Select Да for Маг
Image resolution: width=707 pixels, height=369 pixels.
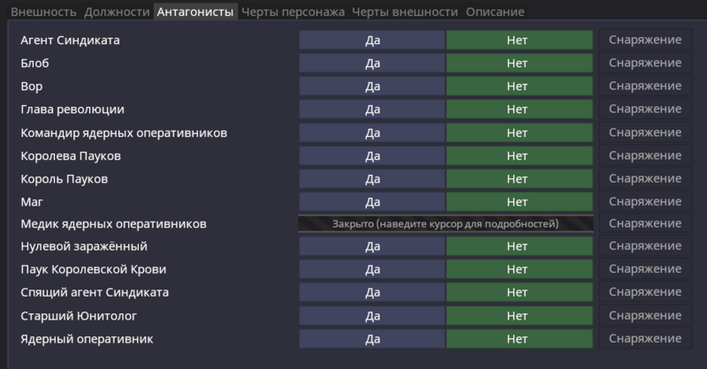pyautogui.click(x=372, y=201)
